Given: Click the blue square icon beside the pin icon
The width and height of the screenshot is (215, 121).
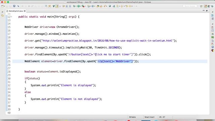Looking at the screenshot, I should click(x=14, y=6).
